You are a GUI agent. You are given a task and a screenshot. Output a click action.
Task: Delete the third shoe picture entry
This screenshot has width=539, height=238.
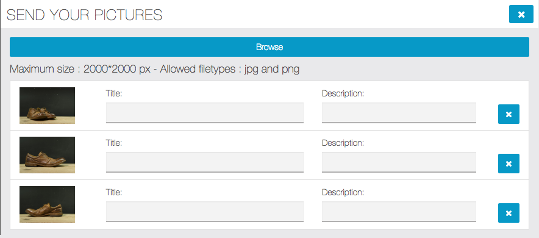[x=509, y=213]
